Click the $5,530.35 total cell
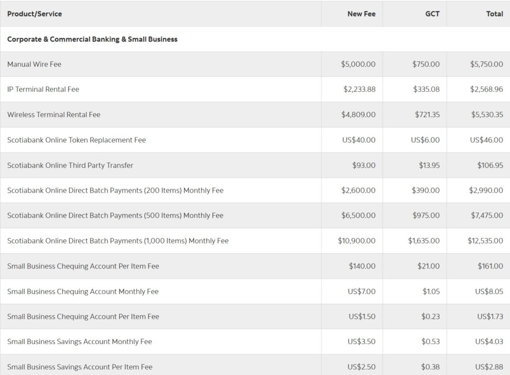 [487, 115]
